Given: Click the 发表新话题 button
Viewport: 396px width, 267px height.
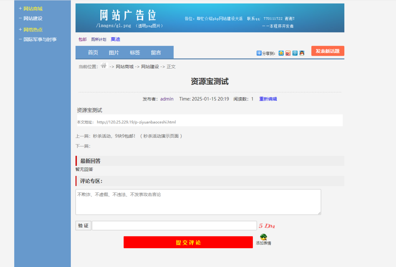Looking at the screenshot, I should click(x=328, y=51).
